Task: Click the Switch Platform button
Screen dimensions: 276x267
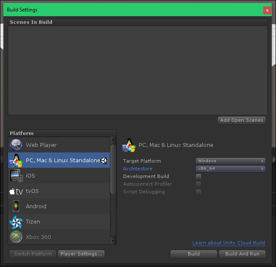Action: [33, 254]
